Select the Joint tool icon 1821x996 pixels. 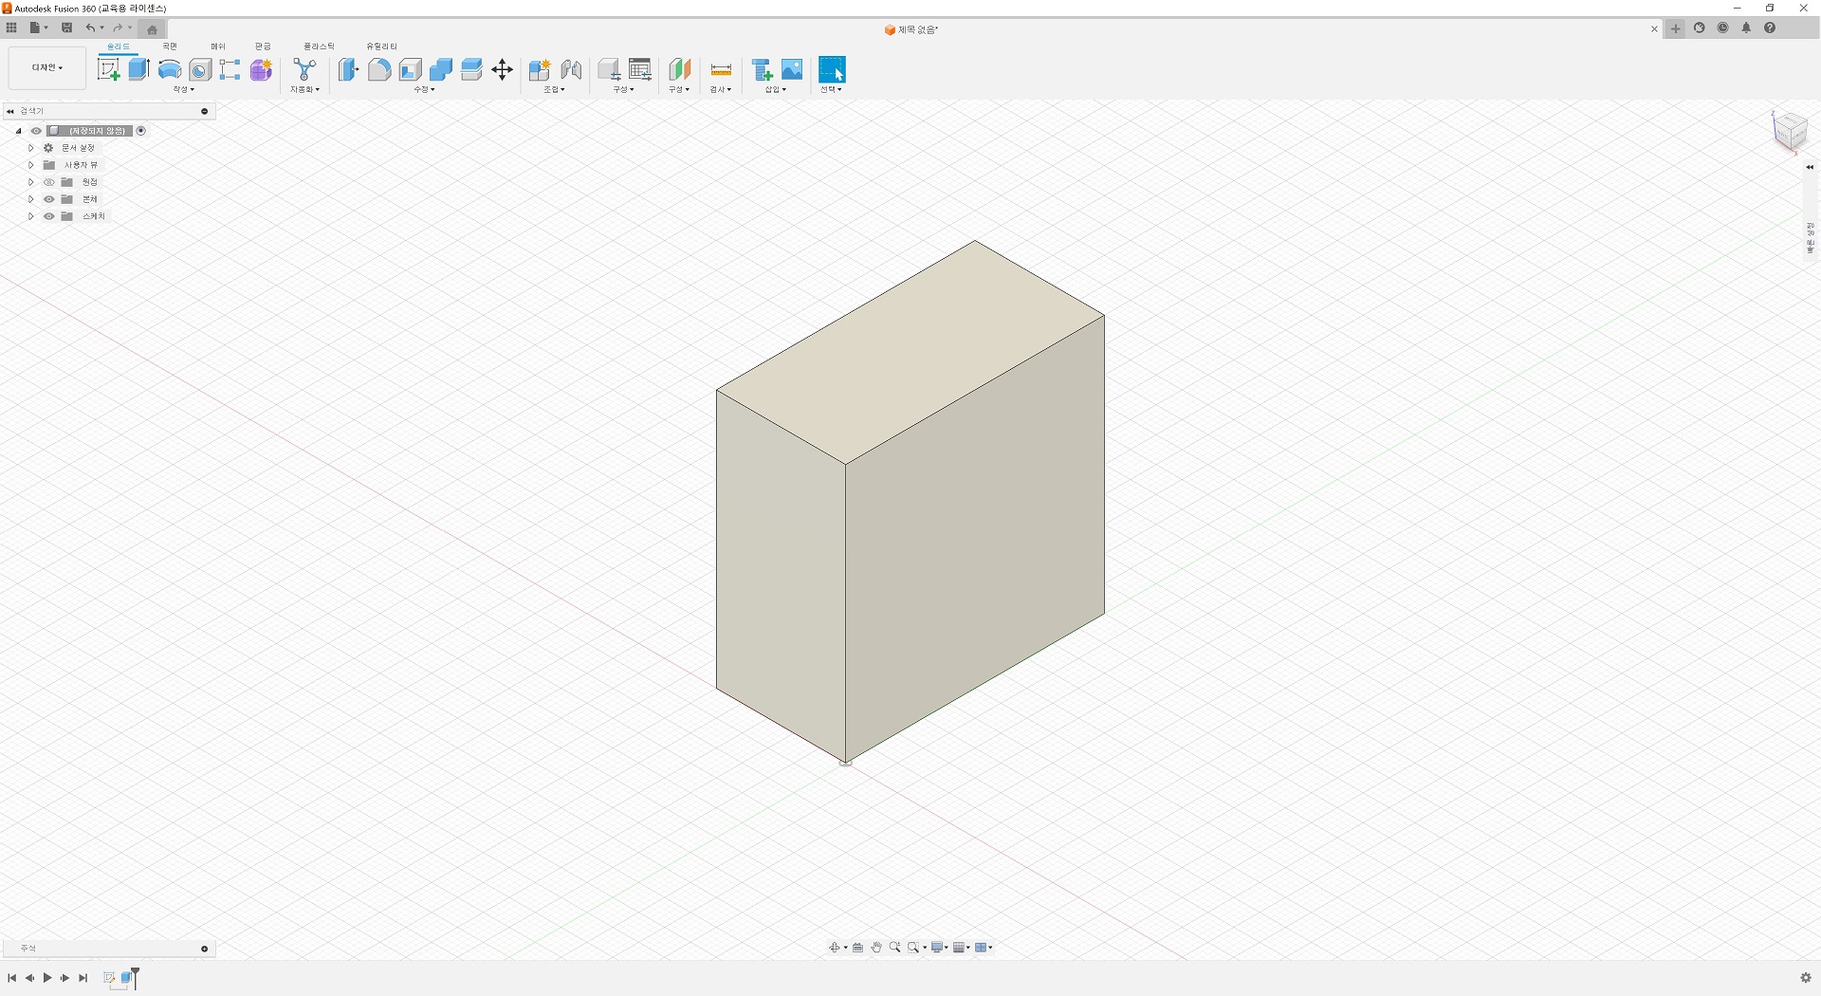coord(571,69)
